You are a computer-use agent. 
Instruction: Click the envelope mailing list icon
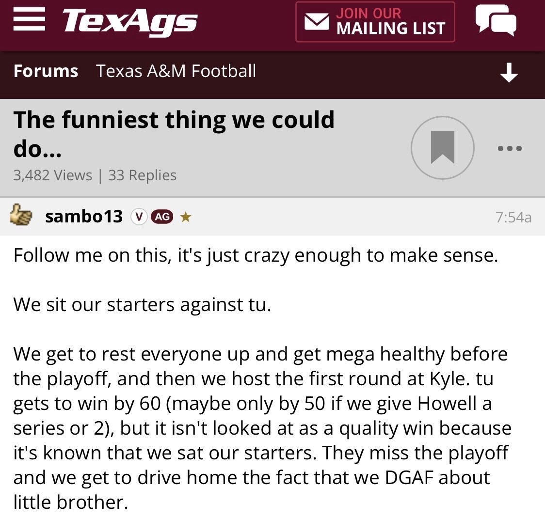316,22
